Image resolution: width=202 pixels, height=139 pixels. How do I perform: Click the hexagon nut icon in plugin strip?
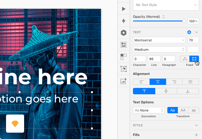124,33
